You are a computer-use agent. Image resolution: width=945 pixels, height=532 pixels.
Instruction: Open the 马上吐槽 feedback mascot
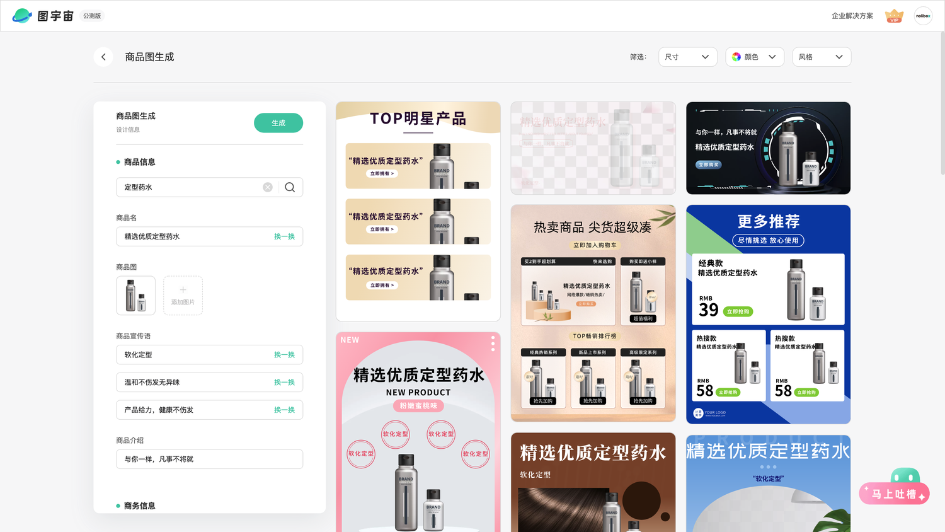click(x=895, y=487)
